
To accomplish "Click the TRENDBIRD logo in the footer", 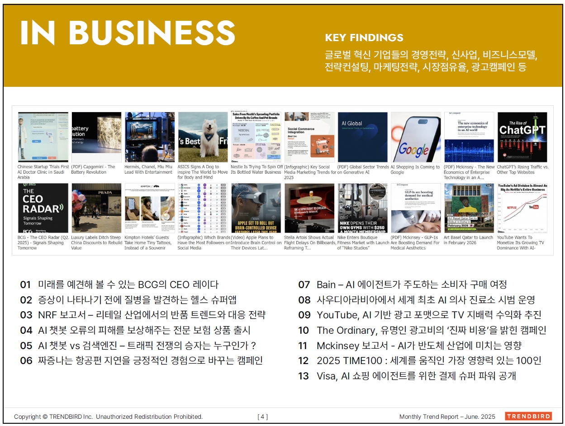I will 528,417.
